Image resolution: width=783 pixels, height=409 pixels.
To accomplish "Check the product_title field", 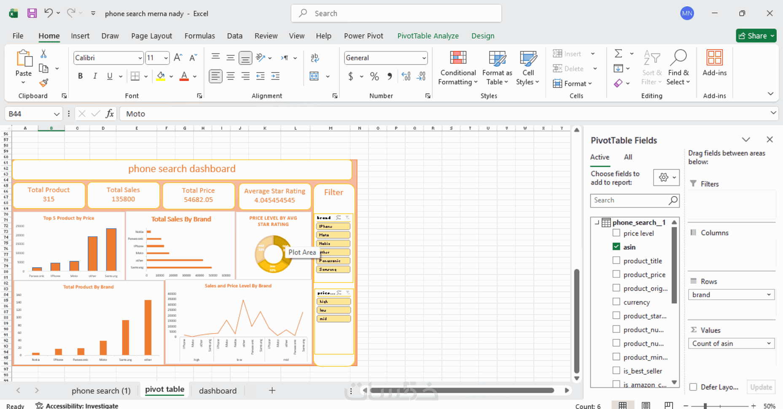I will coord(616,261).
